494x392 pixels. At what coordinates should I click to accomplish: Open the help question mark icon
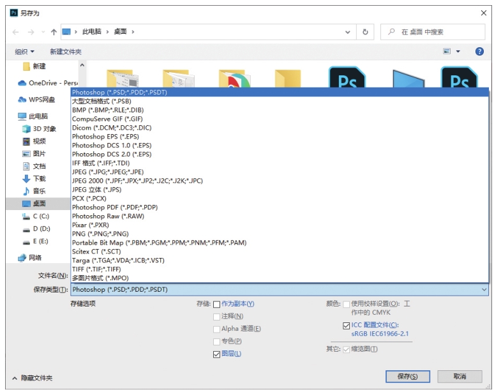pos(479,51)
